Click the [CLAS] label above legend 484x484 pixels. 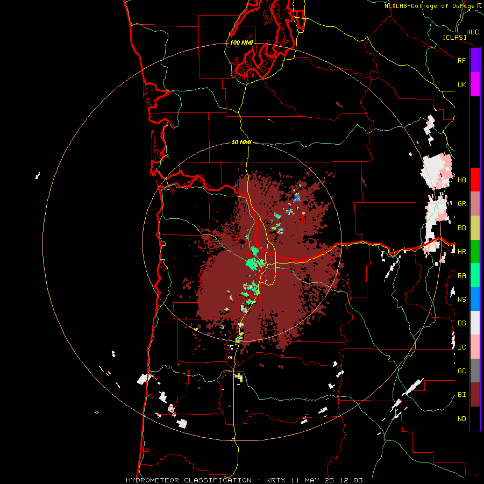point(454,37)
